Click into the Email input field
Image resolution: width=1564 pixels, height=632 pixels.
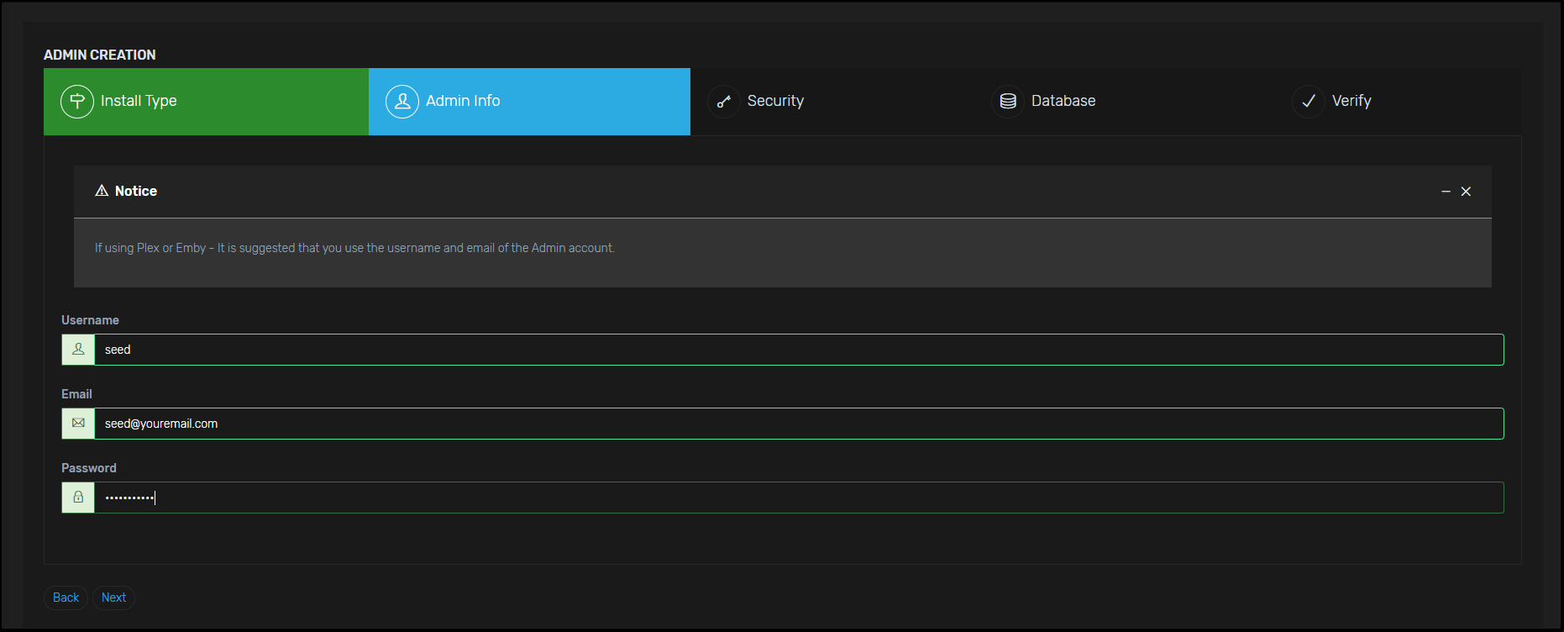[798, 424]
